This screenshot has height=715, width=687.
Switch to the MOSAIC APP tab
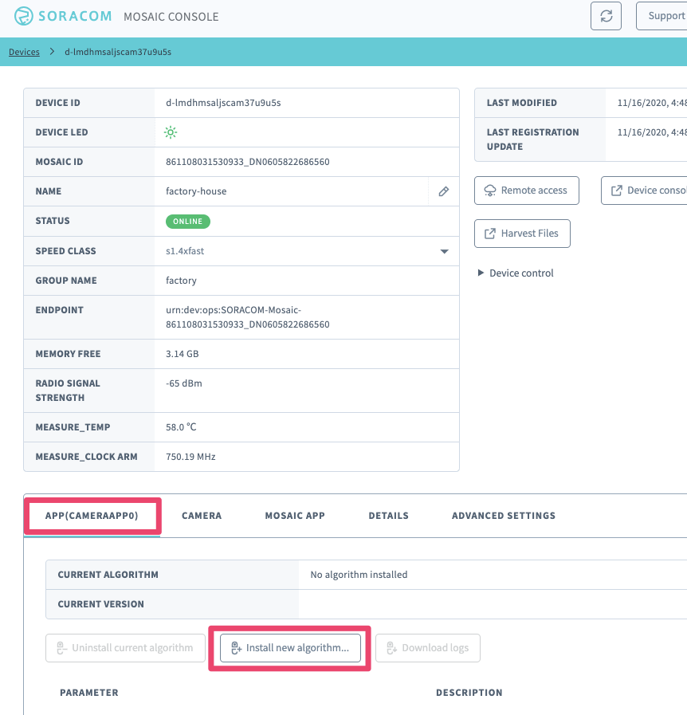(x=295, y=516)
